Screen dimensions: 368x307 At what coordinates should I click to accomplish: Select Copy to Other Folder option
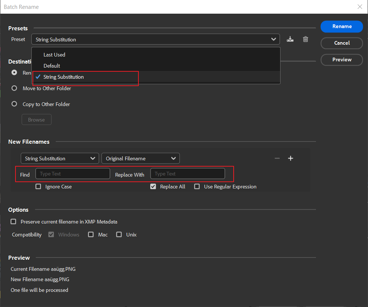coord(14,104)
